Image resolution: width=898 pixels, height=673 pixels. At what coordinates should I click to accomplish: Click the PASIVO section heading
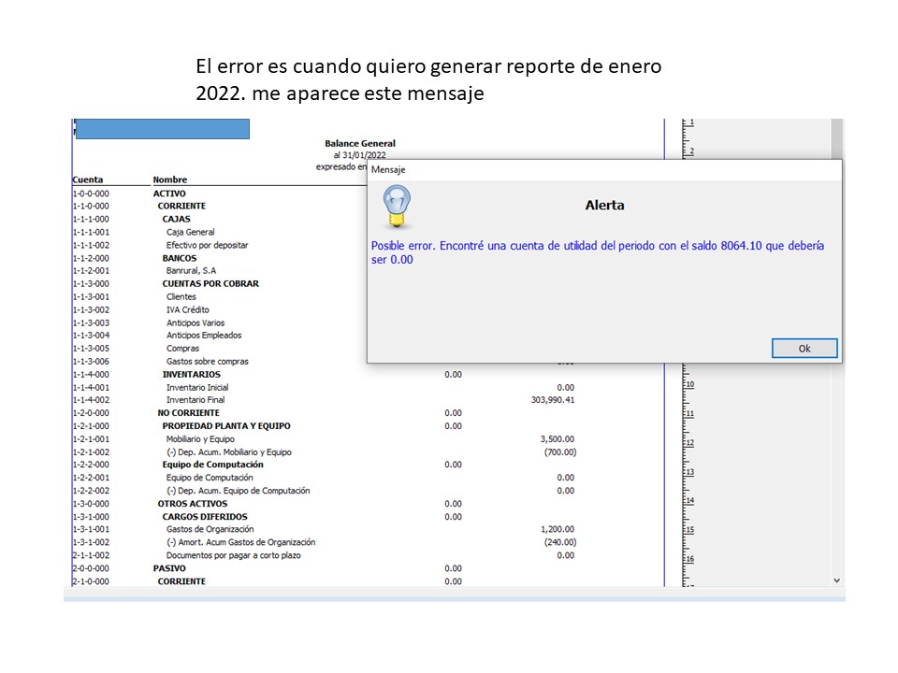(x=169, y=567)
